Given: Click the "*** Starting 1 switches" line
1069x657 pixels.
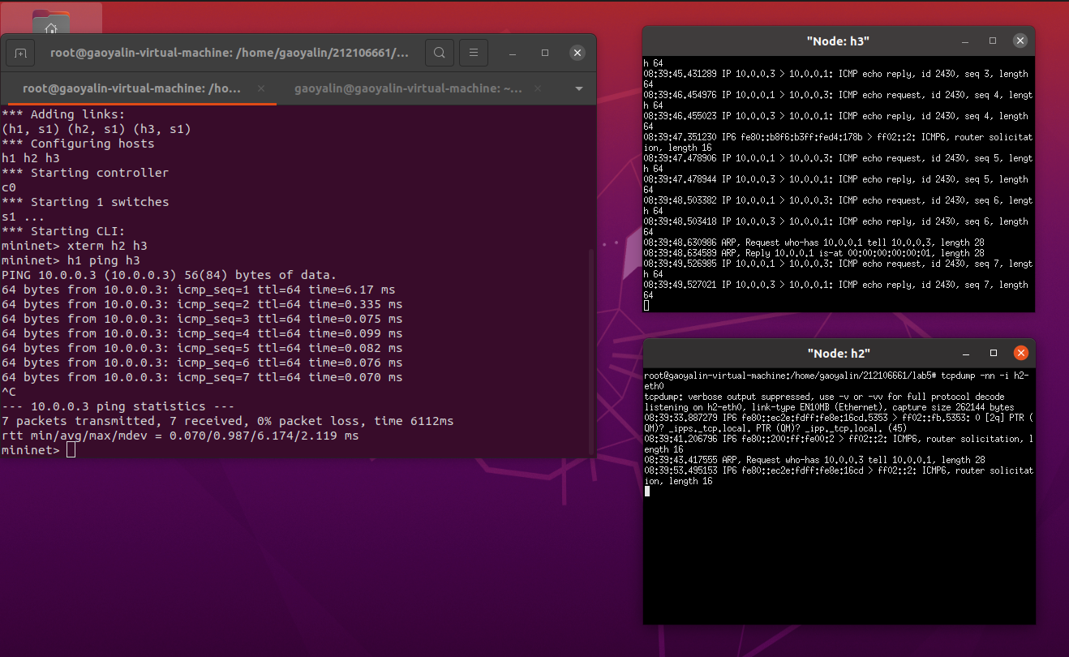Looking at the screenshot, I should click(x=85, y=202).
